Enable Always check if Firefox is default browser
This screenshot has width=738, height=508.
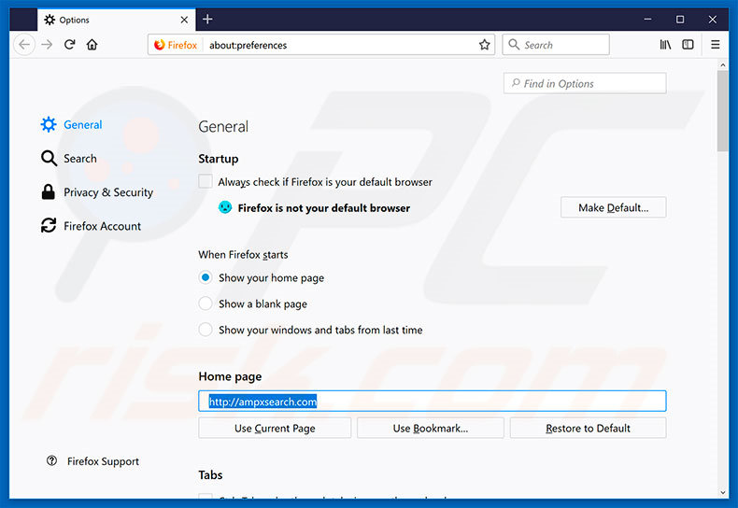(x=206, y=181)
